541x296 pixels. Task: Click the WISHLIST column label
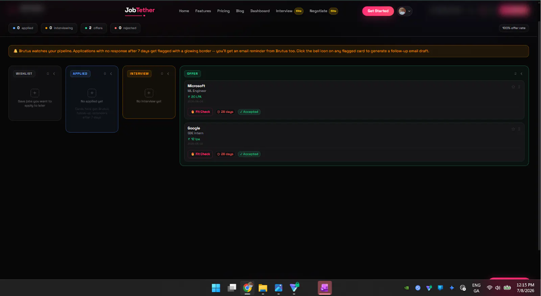(x=24, y=74)
